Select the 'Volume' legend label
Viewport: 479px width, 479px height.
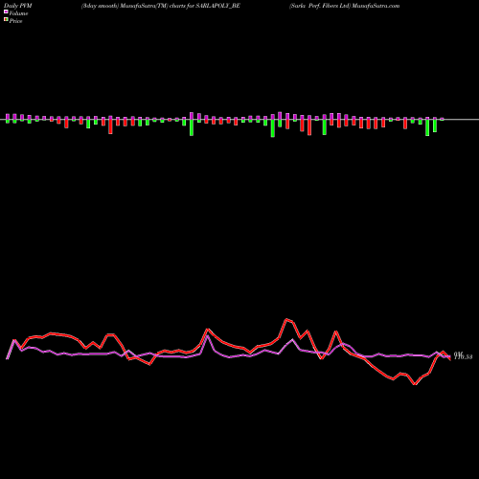(x=18, y=13)
